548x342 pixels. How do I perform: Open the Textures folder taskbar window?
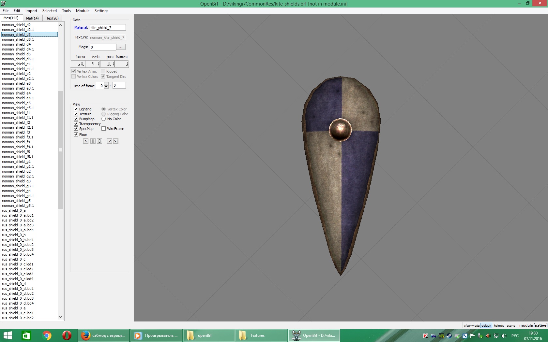pos(261,335)
